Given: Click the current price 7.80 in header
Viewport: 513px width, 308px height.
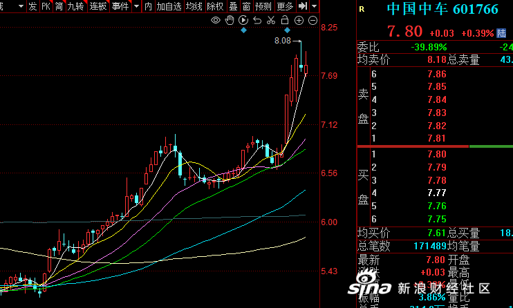Looking at the screenshot, I should (404, 31).
